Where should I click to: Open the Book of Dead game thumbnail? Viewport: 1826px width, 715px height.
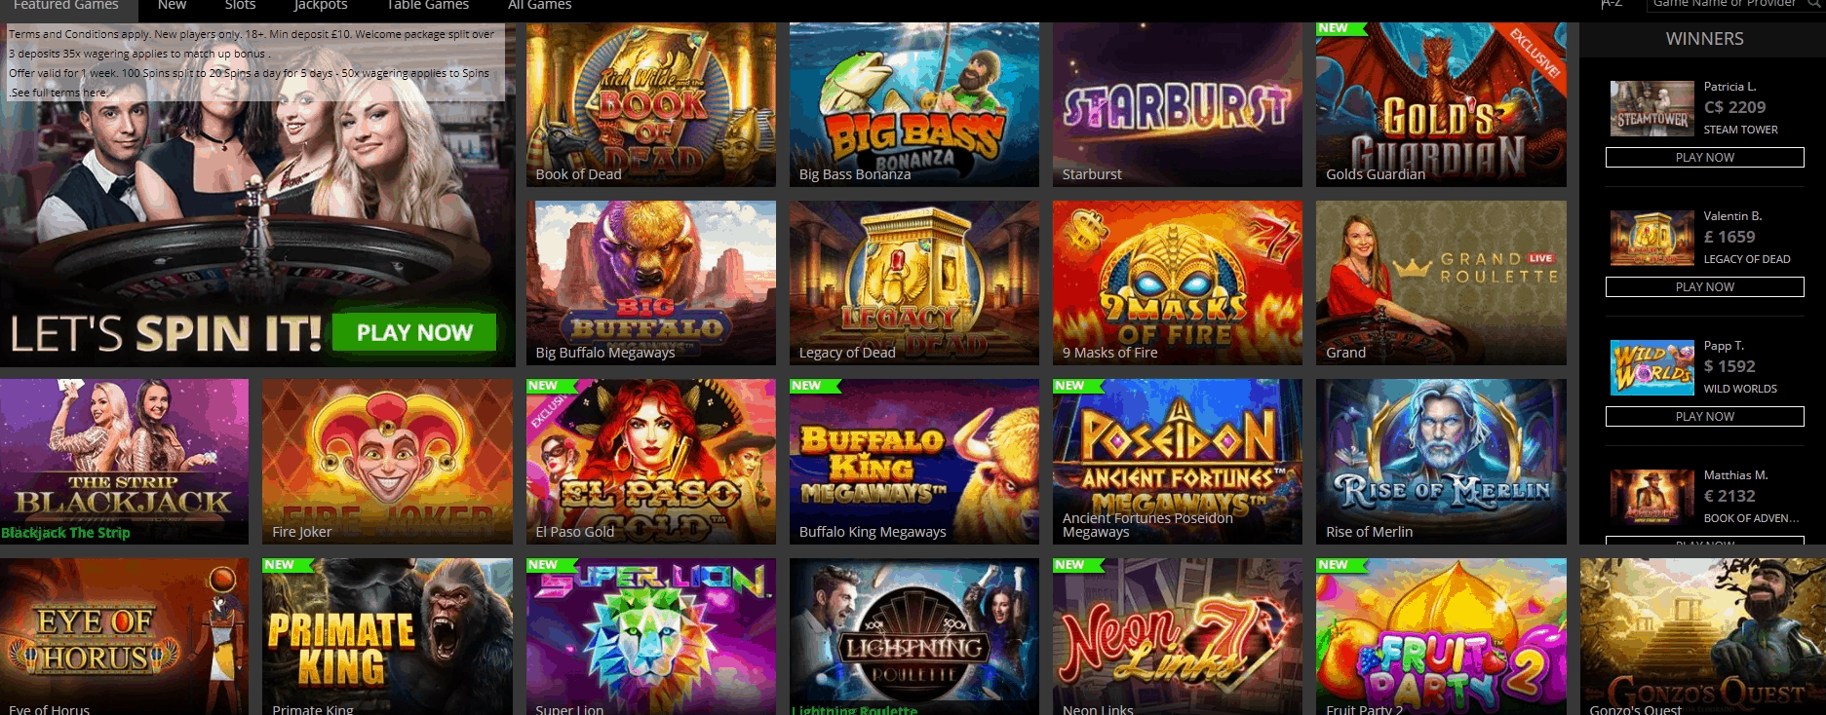pos(651,104)
